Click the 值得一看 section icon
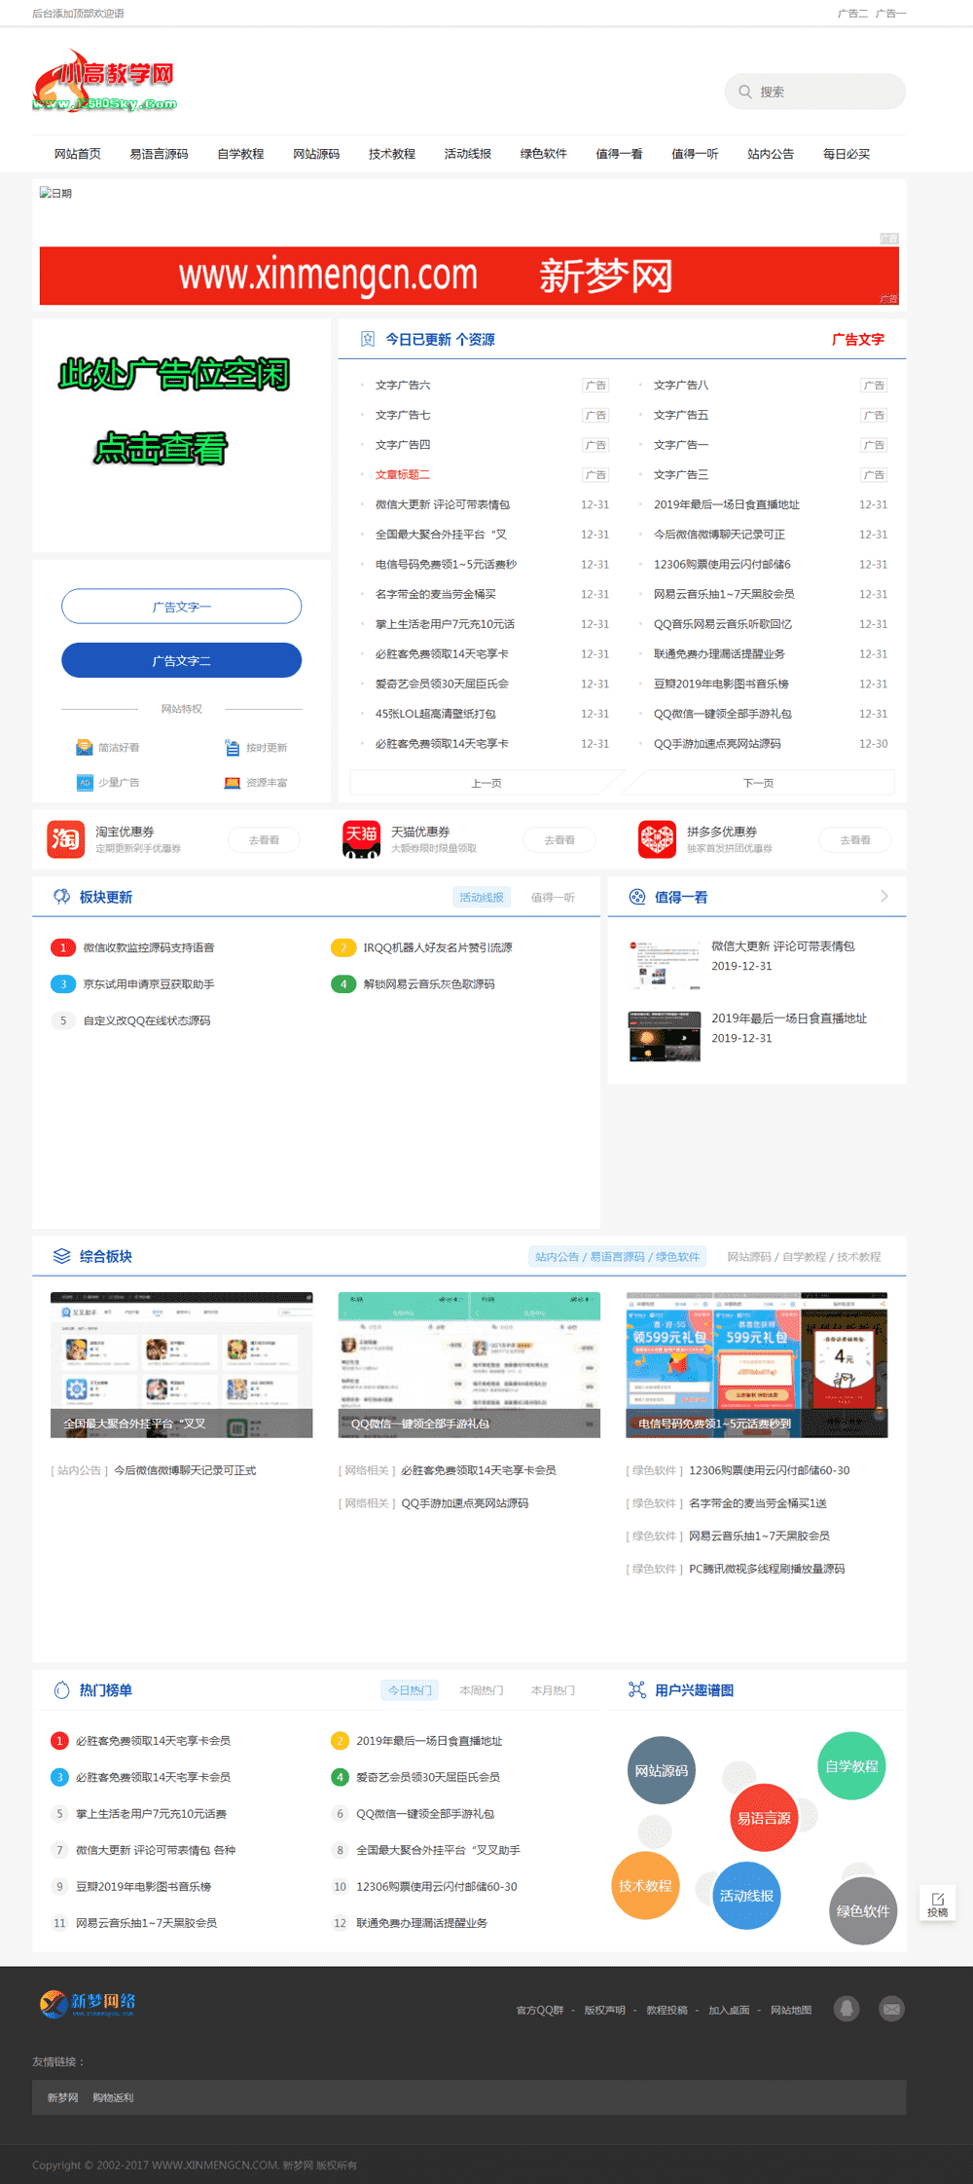This screenshot has width=973, height=2184. pyautogui.click(x=637, y=897)
